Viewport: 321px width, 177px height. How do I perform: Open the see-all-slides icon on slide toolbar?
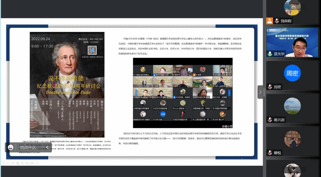18,163
